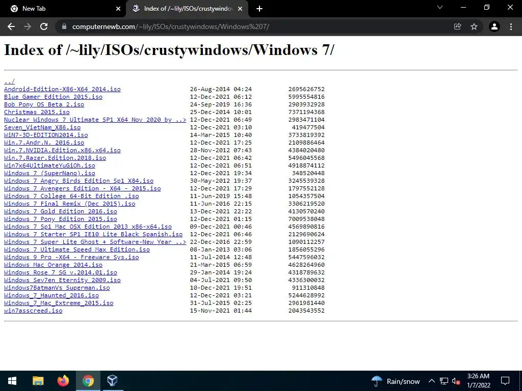Bookmark this page with the star icon
522x391 pixels.
474,26
